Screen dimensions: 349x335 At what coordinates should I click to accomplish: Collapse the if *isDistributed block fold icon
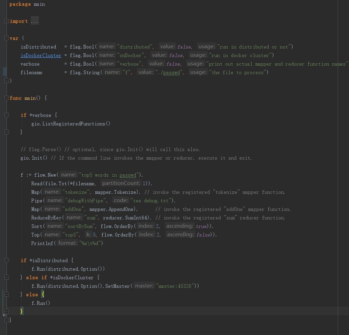(x=7, y=260)
